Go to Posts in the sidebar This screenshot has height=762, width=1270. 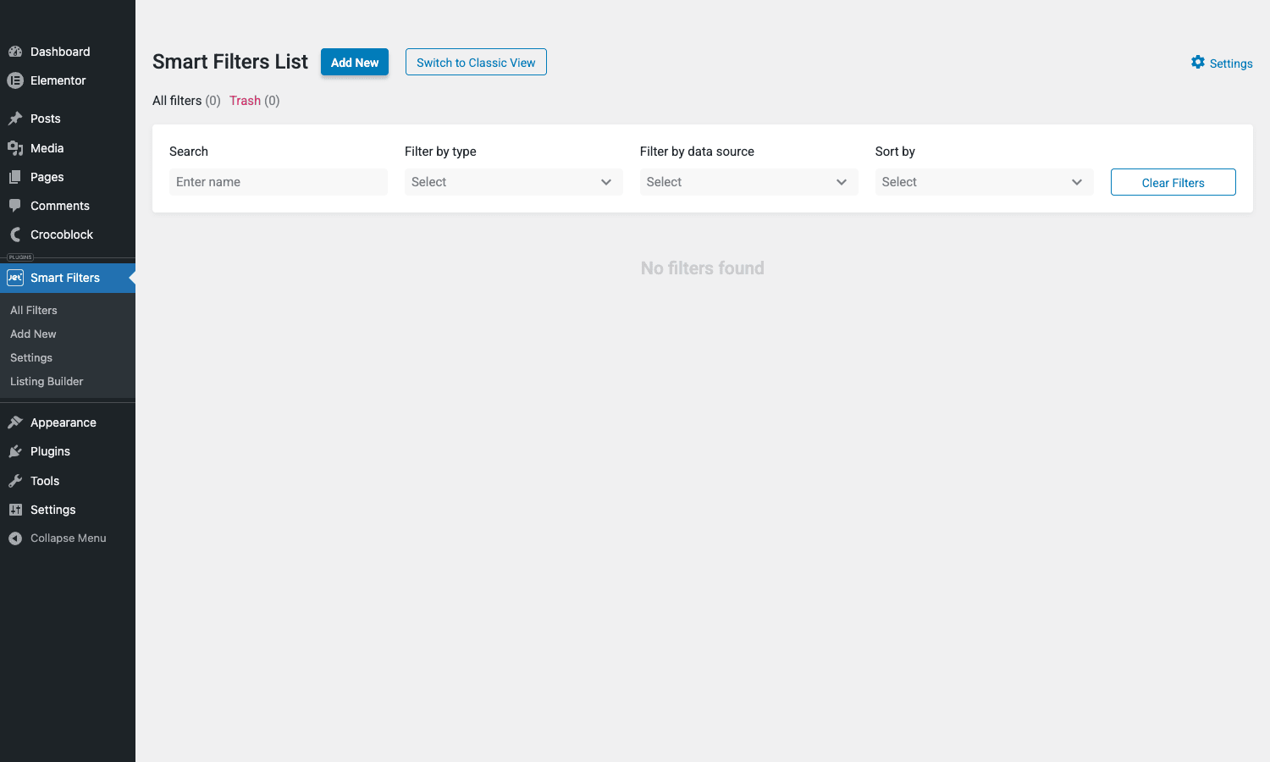click(x=68, y=119)
